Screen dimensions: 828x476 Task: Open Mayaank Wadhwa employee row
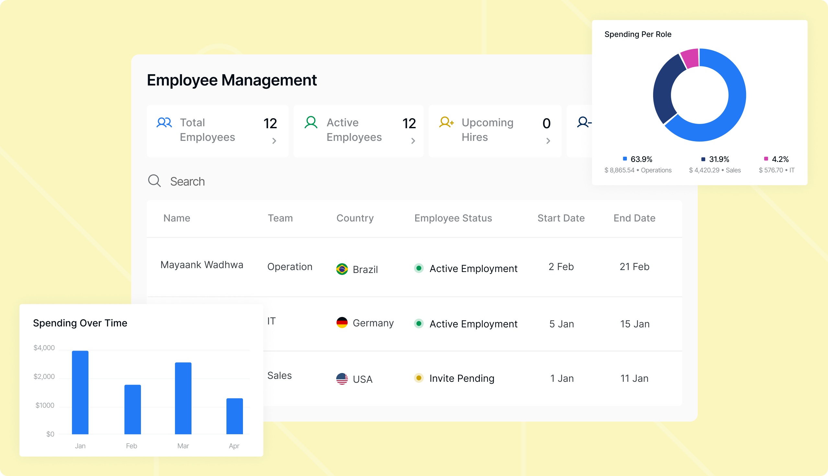coord(414,267)
